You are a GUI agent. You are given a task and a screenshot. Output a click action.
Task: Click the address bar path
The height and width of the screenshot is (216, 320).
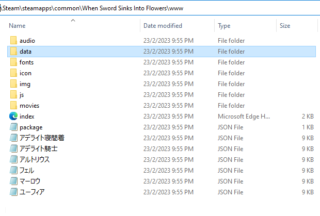pyautogui.click(x=93, y=8)
